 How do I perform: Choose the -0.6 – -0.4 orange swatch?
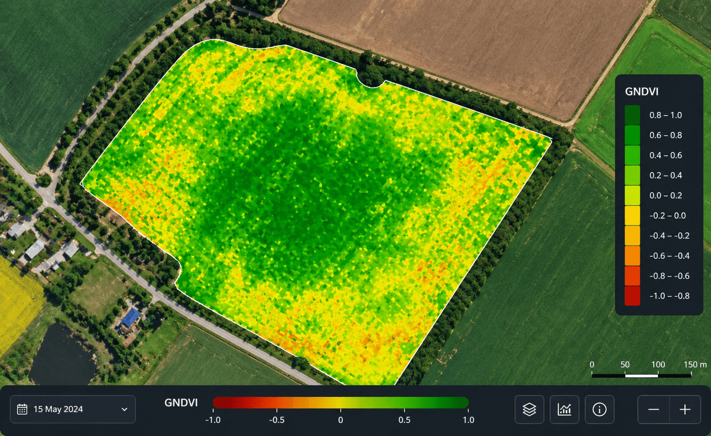click(x=632, y=256)
